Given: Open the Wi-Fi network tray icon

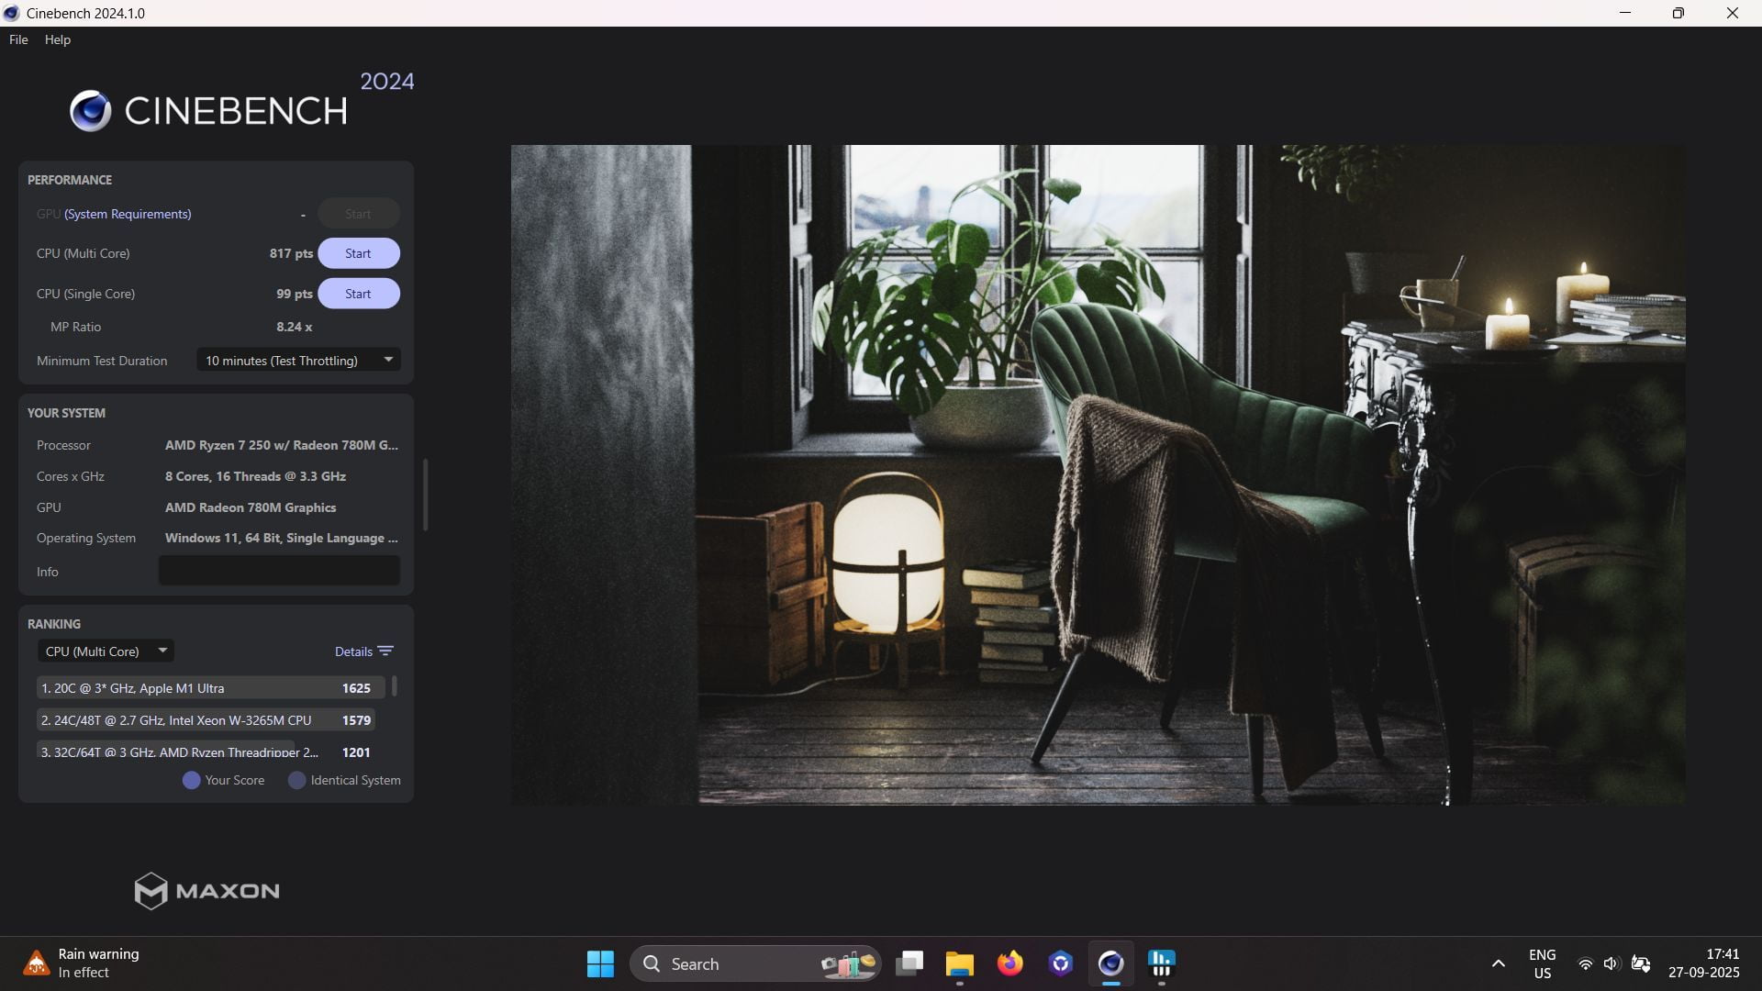Looking at the screenshot, I should (x=1585, y=963).
